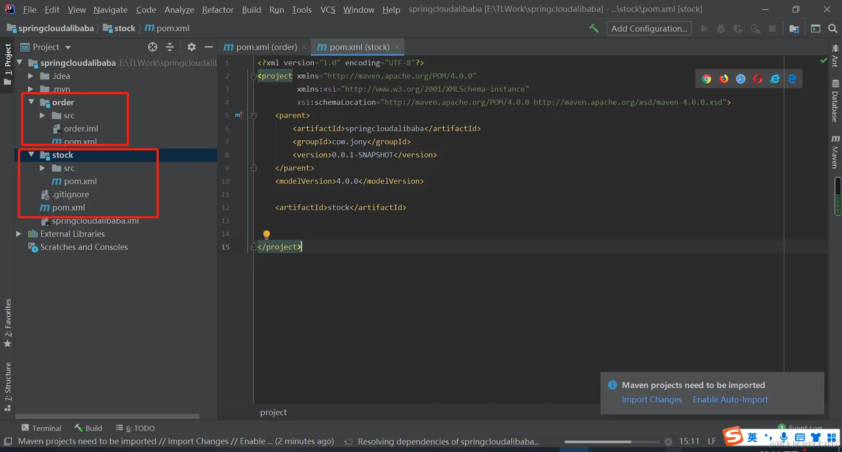This screenshot has width=842, height=452.
Task: Click the tool window quick-access icon in status bar
Action: point(8,441)
